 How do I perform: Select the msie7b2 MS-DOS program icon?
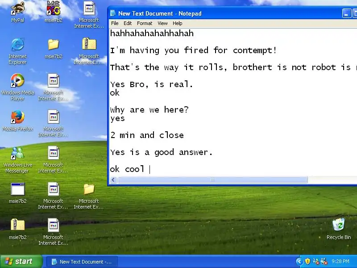[54, 12]
